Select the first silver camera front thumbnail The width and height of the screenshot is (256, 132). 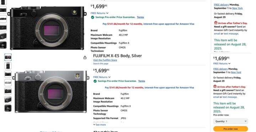(8, 57)
